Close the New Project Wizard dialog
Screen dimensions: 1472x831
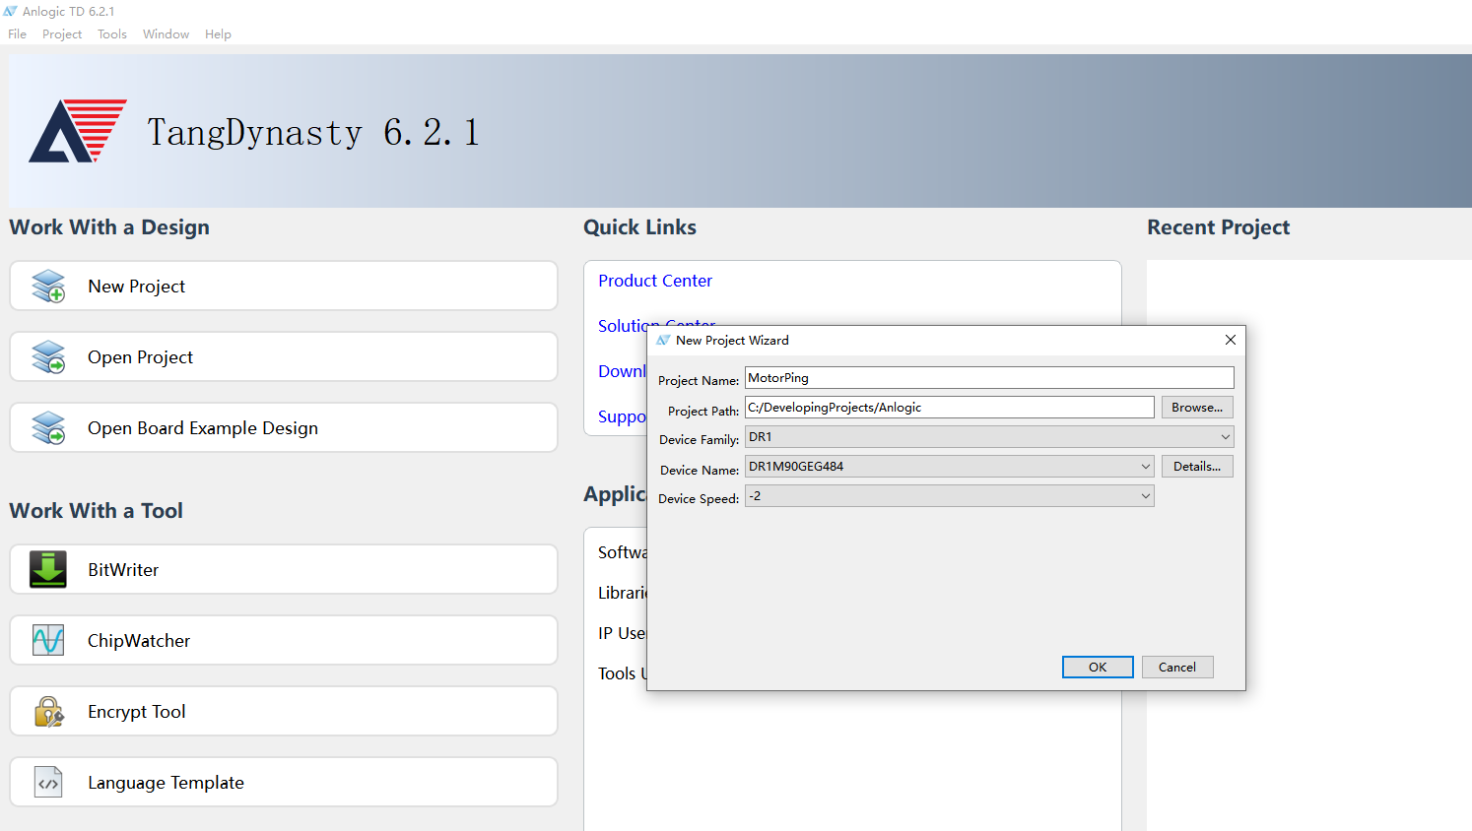tap(1230, 340)
